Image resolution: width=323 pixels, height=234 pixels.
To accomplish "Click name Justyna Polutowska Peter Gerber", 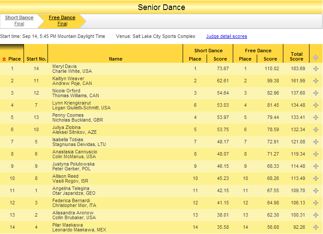I will pos(73,166).
